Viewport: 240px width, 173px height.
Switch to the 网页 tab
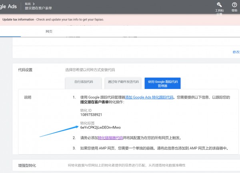tap(49, 31)
